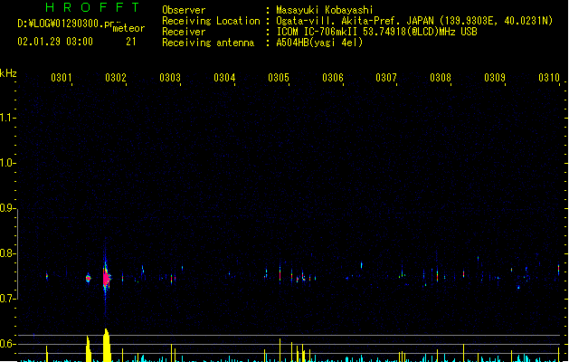Click the date stamp 02.01.29 03:00

[55, 42]
